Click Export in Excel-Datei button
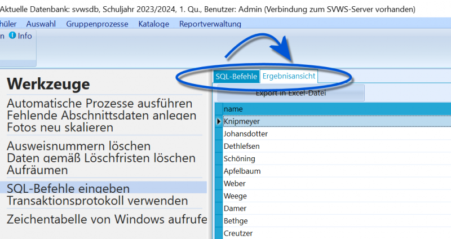Viewport: 451px width, 239px height. pyautogui.click(x=291, y=93)
